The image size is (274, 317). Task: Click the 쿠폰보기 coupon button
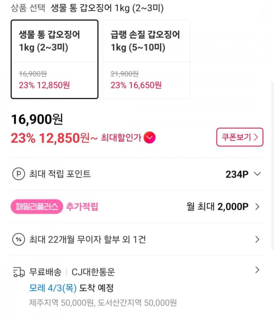(240, 137)
